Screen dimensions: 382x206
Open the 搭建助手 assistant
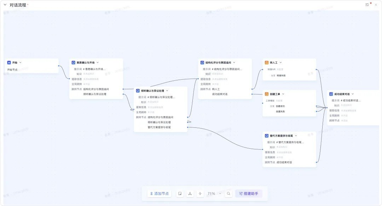(x=249, y=193)
